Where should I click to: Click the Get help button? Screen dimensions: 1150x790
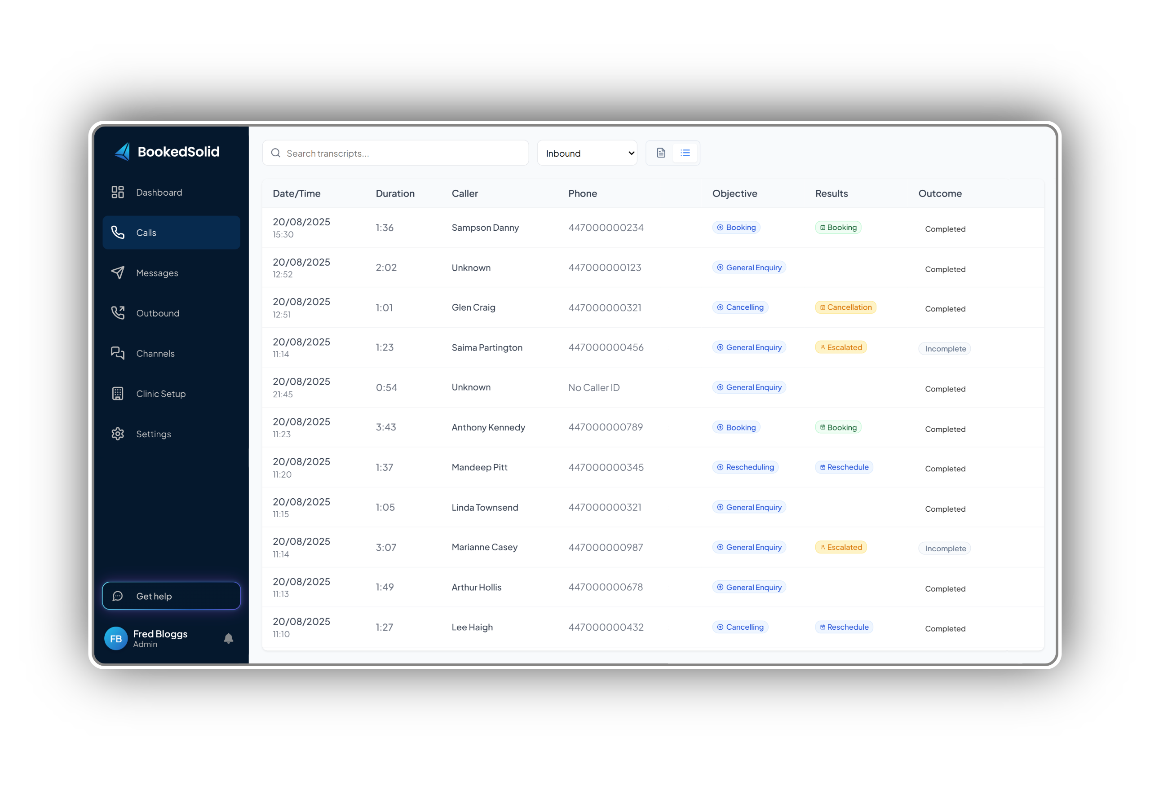[x=171, y=596]
